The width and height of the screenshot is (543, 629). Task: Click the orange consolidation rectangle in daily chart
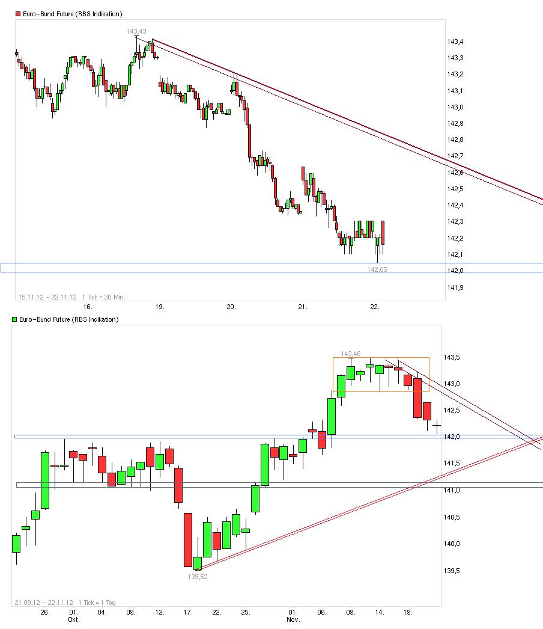pos(381,358)
